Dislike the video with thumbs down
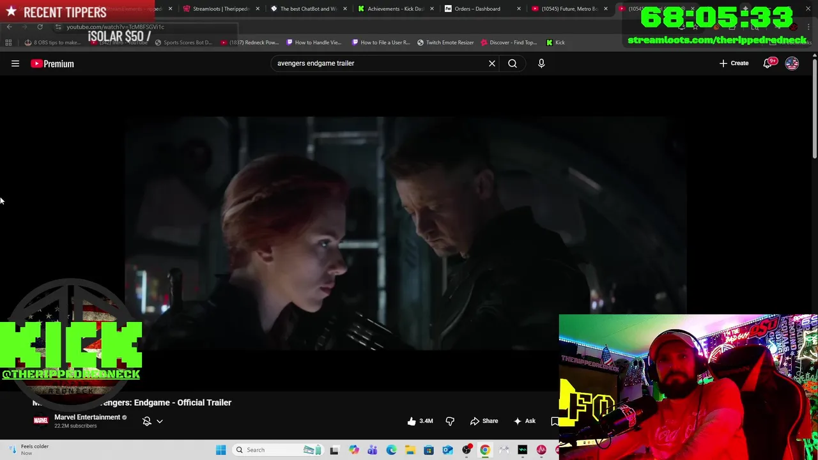 pos(450,421)
